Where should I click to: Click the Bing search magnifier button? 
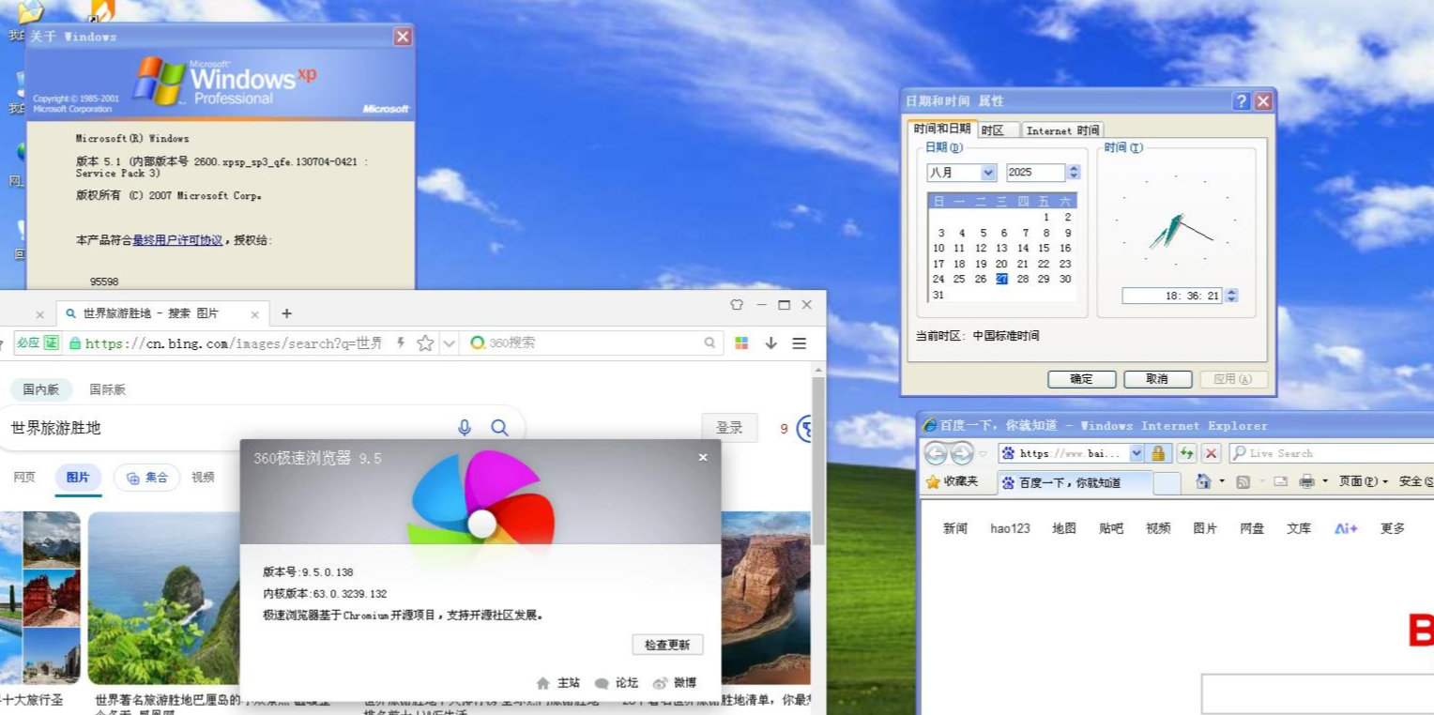coord(499,428)
